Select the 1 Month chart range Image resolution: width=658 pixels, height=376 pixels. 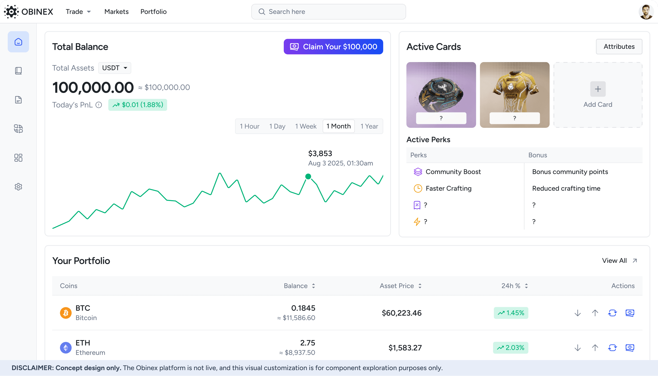point(339,126)
